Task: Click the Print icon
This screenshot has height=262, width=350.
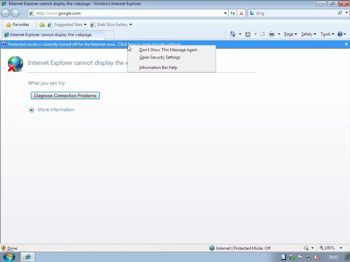Action: pos(272,34)
